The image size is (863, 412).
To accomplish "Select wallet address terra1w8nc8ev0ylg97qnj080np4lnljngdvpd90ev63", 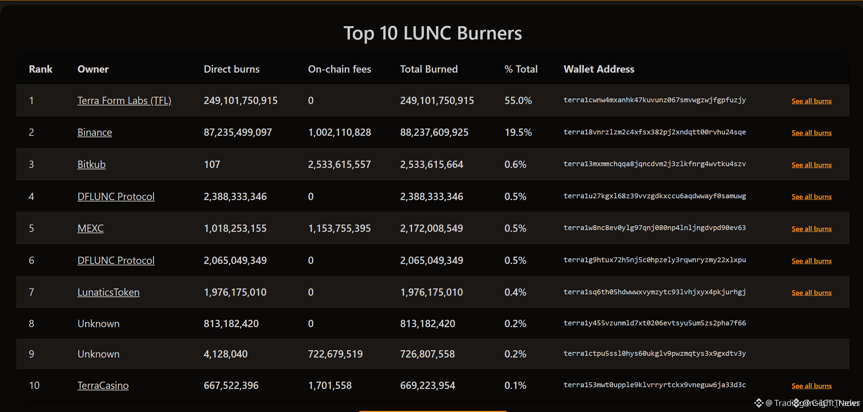I will click(x=655, y=228).
